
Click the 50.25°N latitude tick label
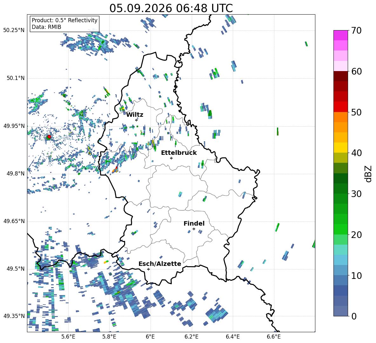(x=14, y=30)
